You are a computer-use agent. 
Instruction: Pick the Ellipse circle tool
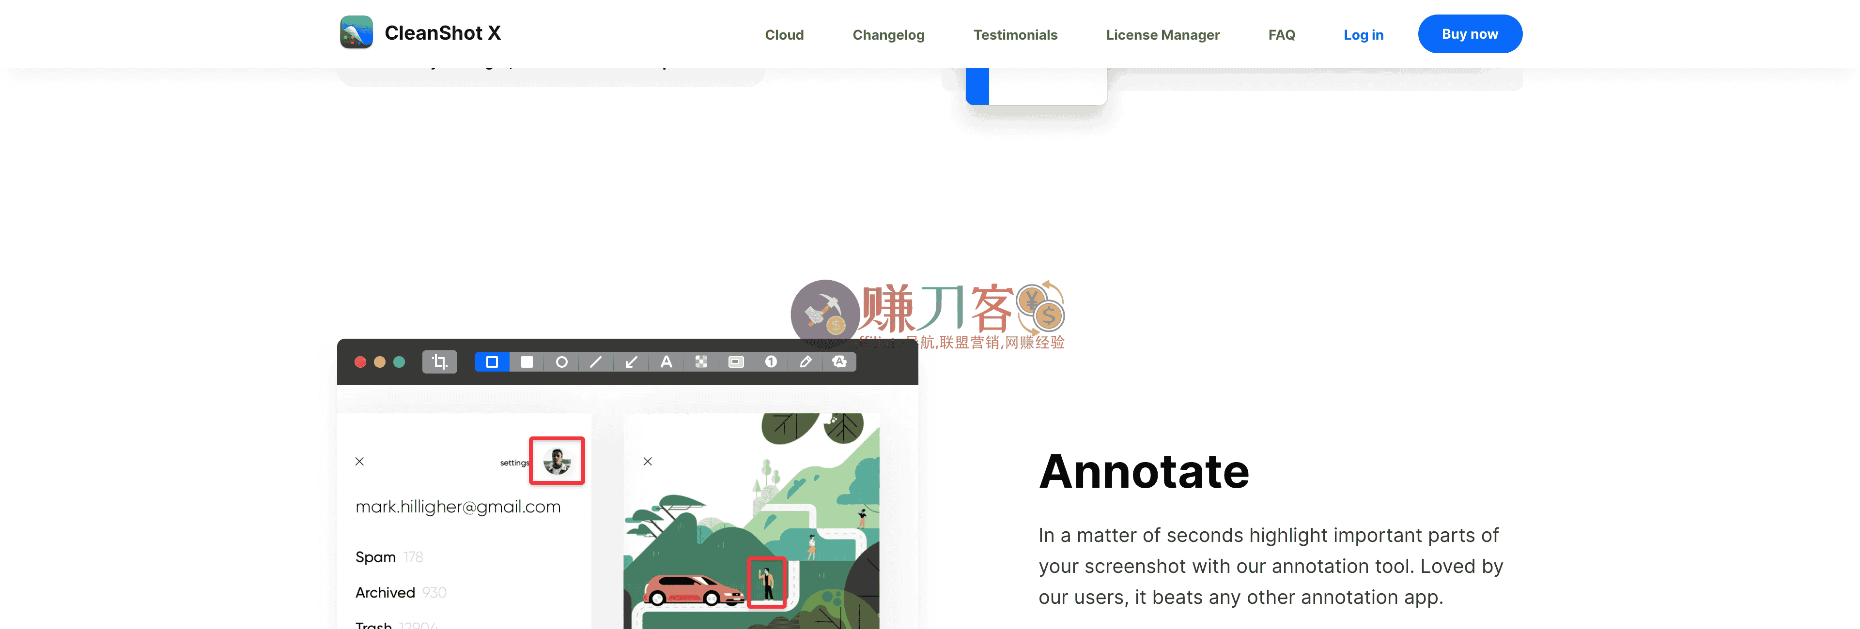[562, 361]
